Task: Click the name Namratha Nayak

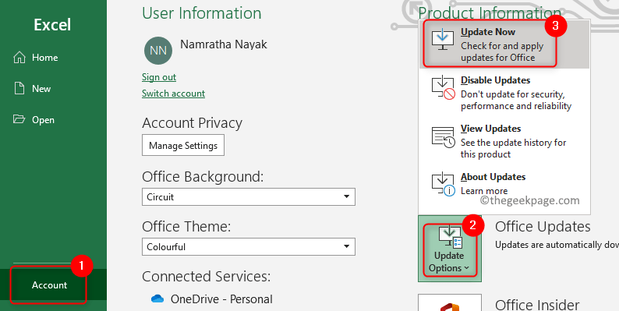Action: (224, 44)
